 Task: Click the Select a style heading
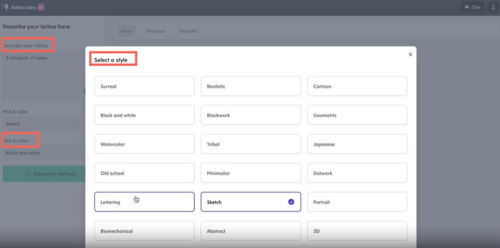coord(110,60)
